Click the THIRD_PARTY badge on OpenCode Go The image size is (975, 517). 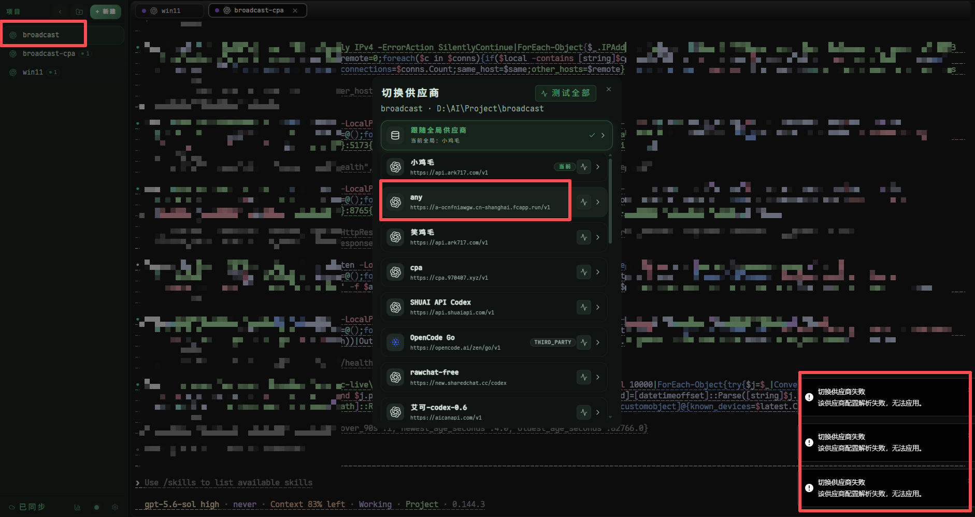[552, 342]
